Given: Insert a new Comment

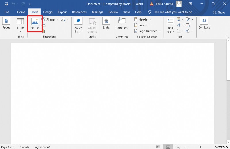Looking at the screenshot, I should click(122, 23).
